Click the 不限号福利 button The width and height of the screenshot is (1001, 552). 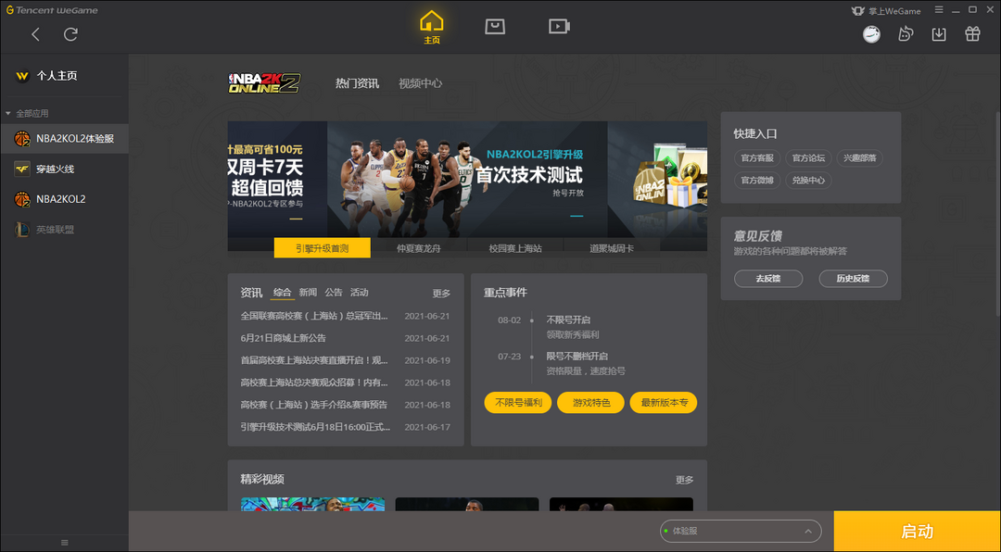tap(518, 403)
